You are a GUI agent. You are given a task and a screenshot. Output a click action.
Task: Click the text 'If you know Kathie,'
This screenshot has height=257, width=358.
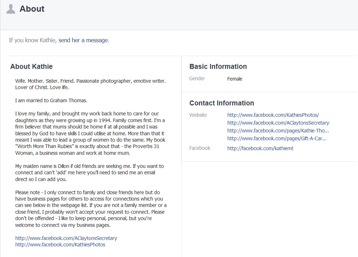point(33,40)
